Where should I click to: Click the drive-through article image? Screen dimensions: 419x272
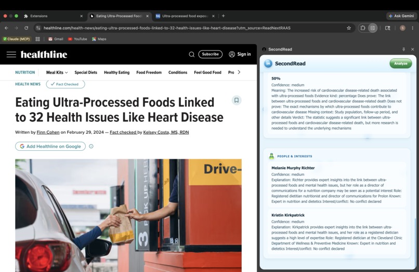click(128, 215)
